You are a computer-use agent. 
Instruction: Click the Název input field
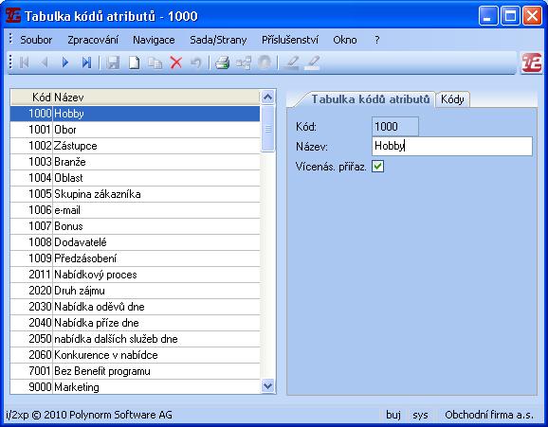click(452, 146)
